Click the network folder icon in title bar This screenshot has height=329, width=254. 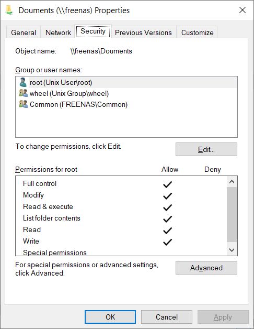[9, 10]
